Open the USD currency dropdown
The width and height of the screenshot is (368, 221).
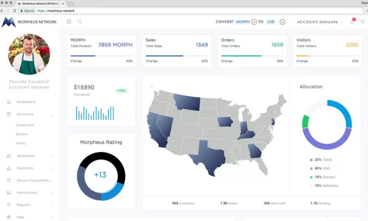[283, 22]
